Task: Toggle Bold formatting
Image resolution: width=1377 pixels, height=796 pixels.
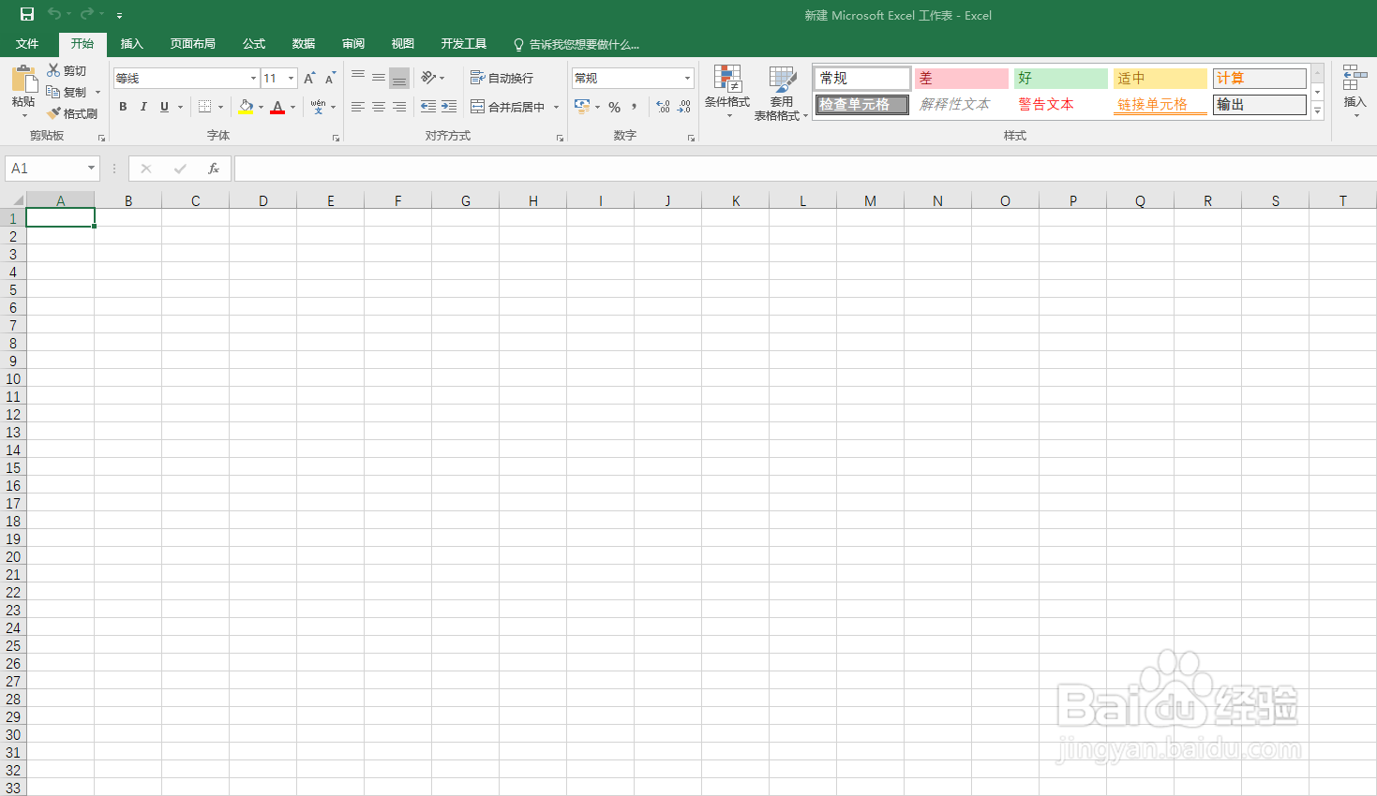Action: click(x=123, y=107)
